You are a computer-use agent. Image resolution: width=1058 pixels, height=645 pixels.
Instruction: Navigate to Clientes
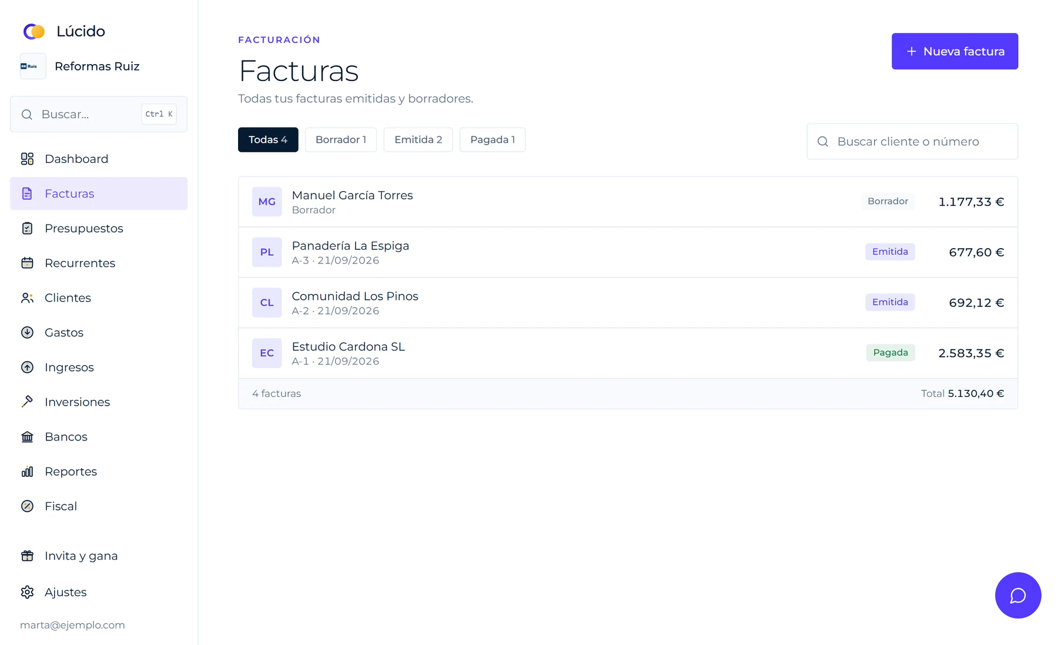(x=99, y=298)
